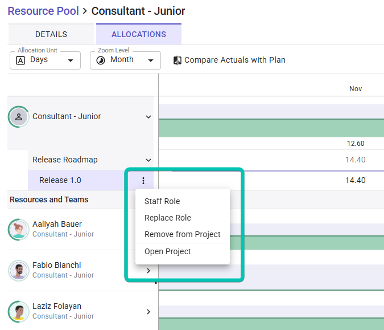The image size is (384, 330).
Task: Choose Remove from Project option
Action: [182, 234]
